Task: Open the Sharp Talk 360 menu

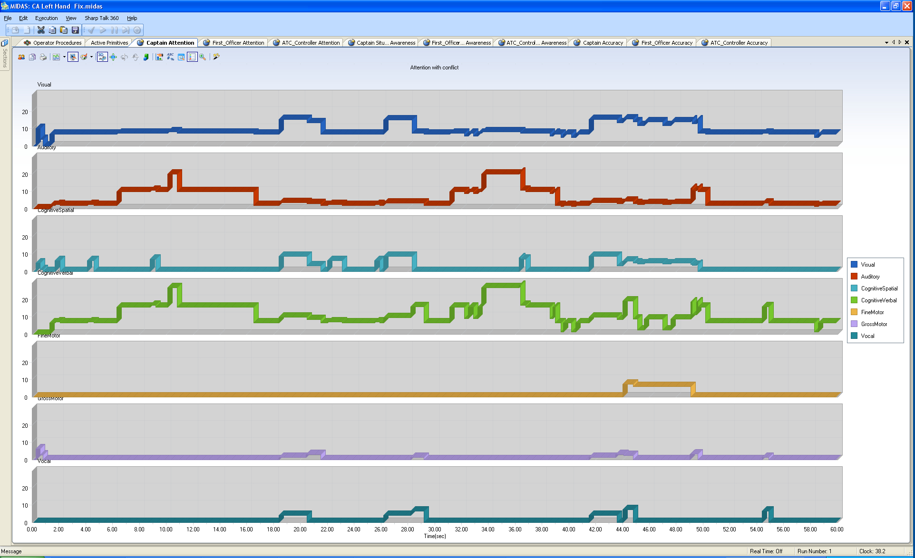Action: pos(101,18)
